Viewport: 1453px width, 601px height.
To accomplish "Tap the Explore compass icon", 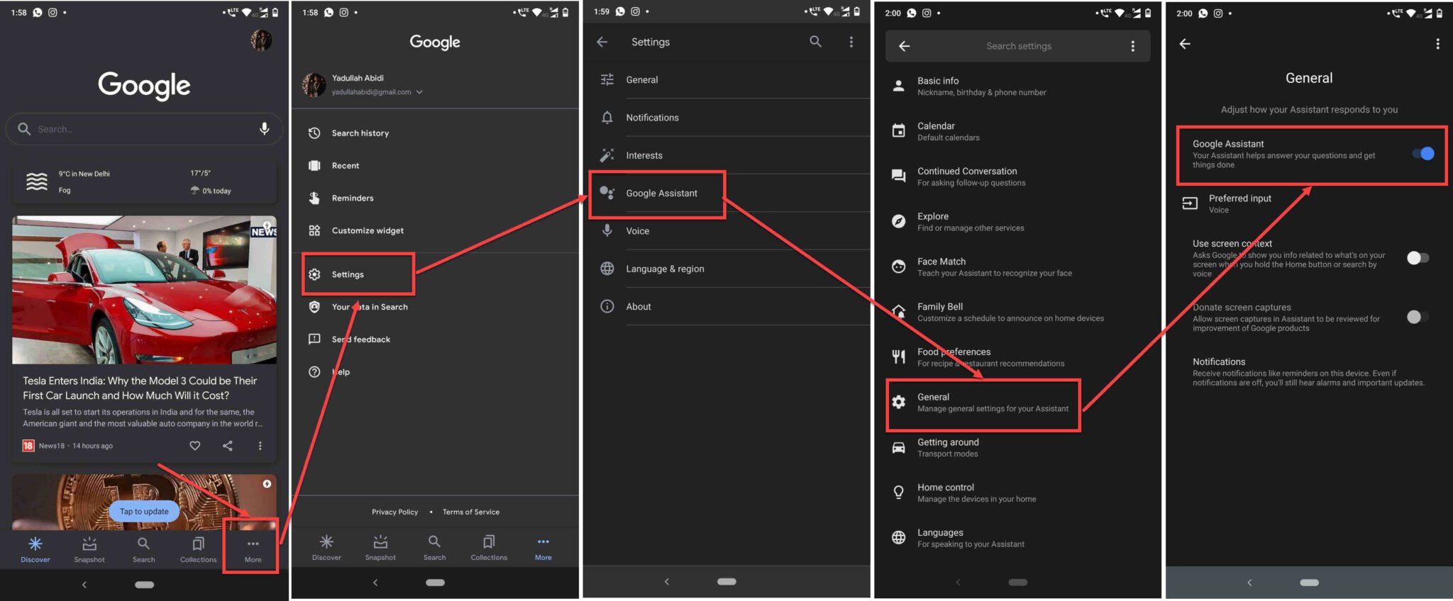I will (x=898, y=221).
